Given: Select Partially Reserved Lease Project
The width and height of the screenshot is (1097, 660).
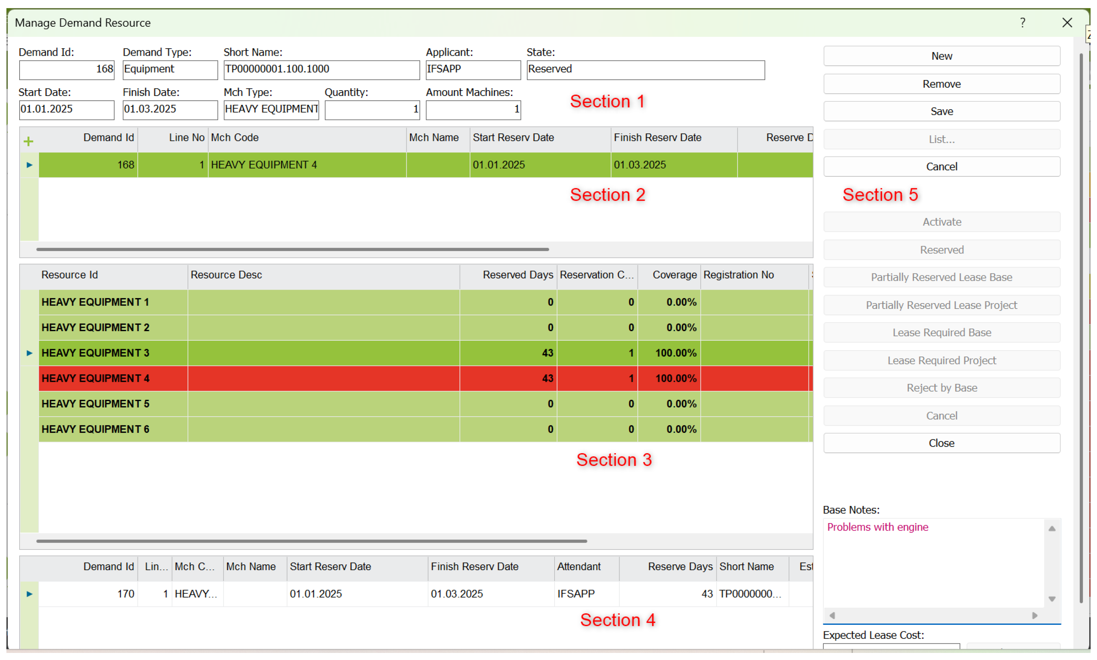Looking at the screenshot, I should click(941, 305).
